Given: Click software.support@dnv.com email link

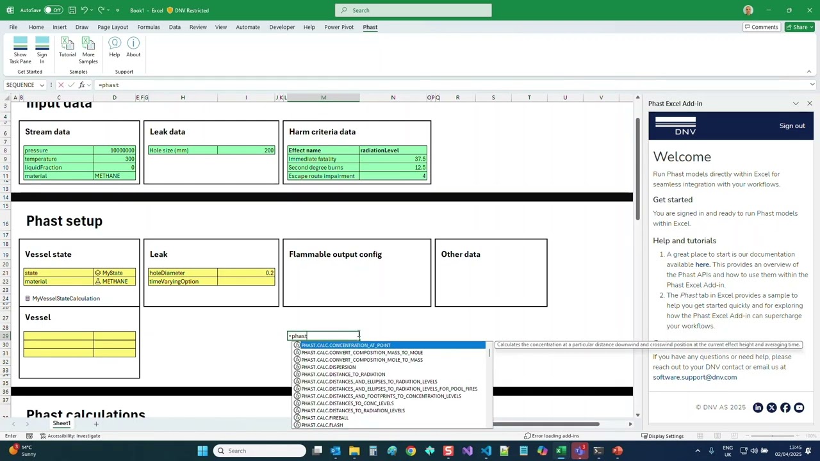Looking at the screenshot, I should pos(695,378).
